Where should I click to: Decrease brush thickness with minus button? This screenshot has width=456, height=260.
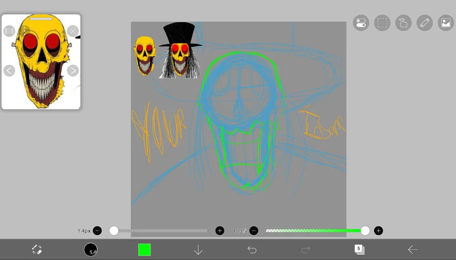[97, 231]
